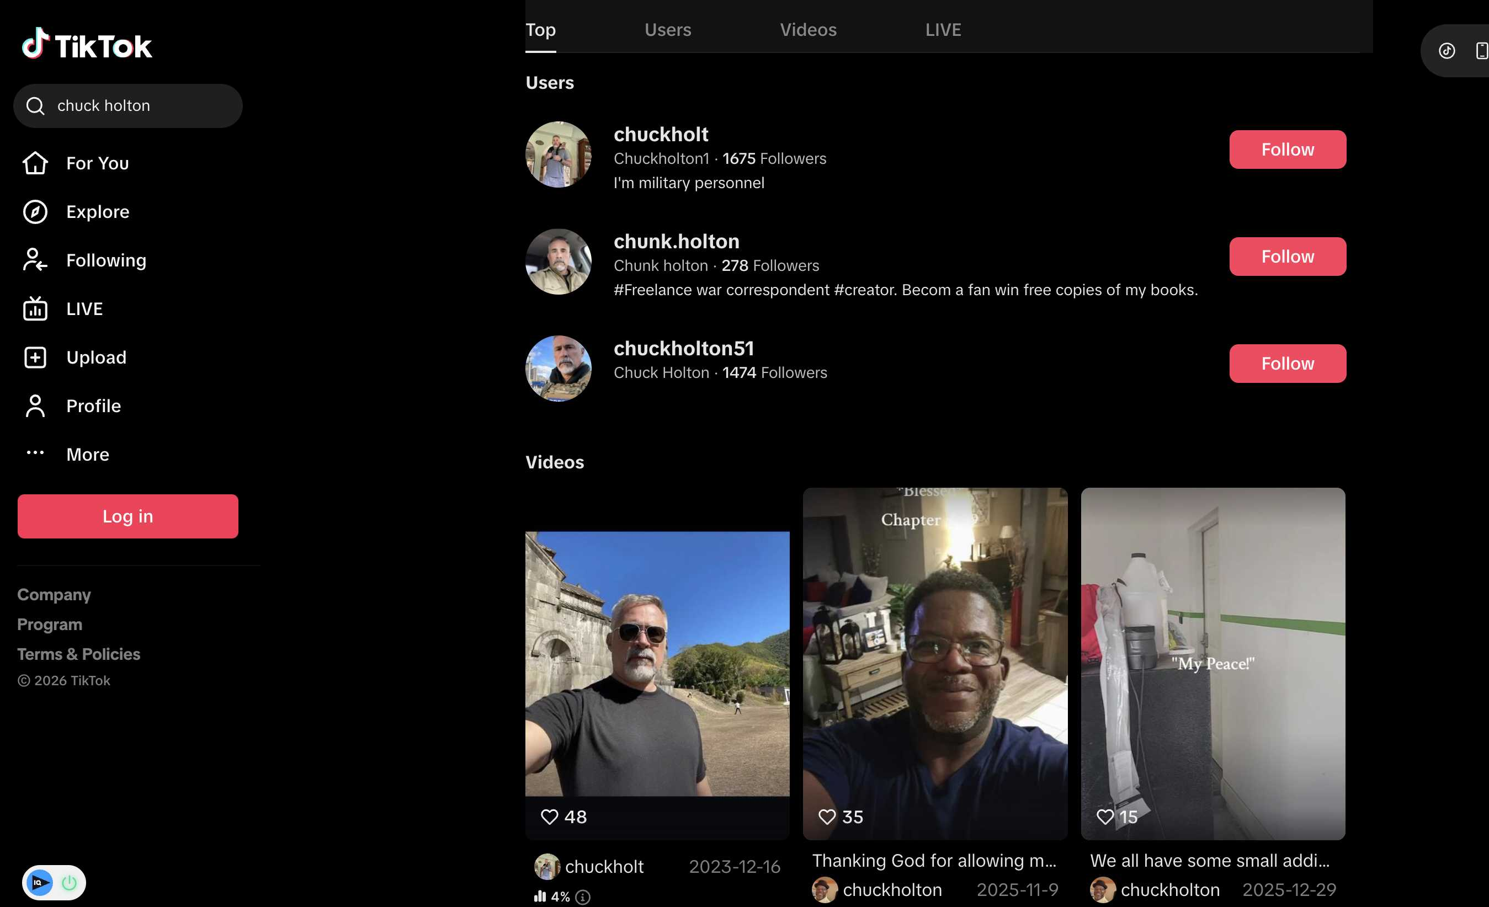This screenshot has height=907, width=1489.
Task: Click the Upload plus icon
Action: click(x=35, y=357)
